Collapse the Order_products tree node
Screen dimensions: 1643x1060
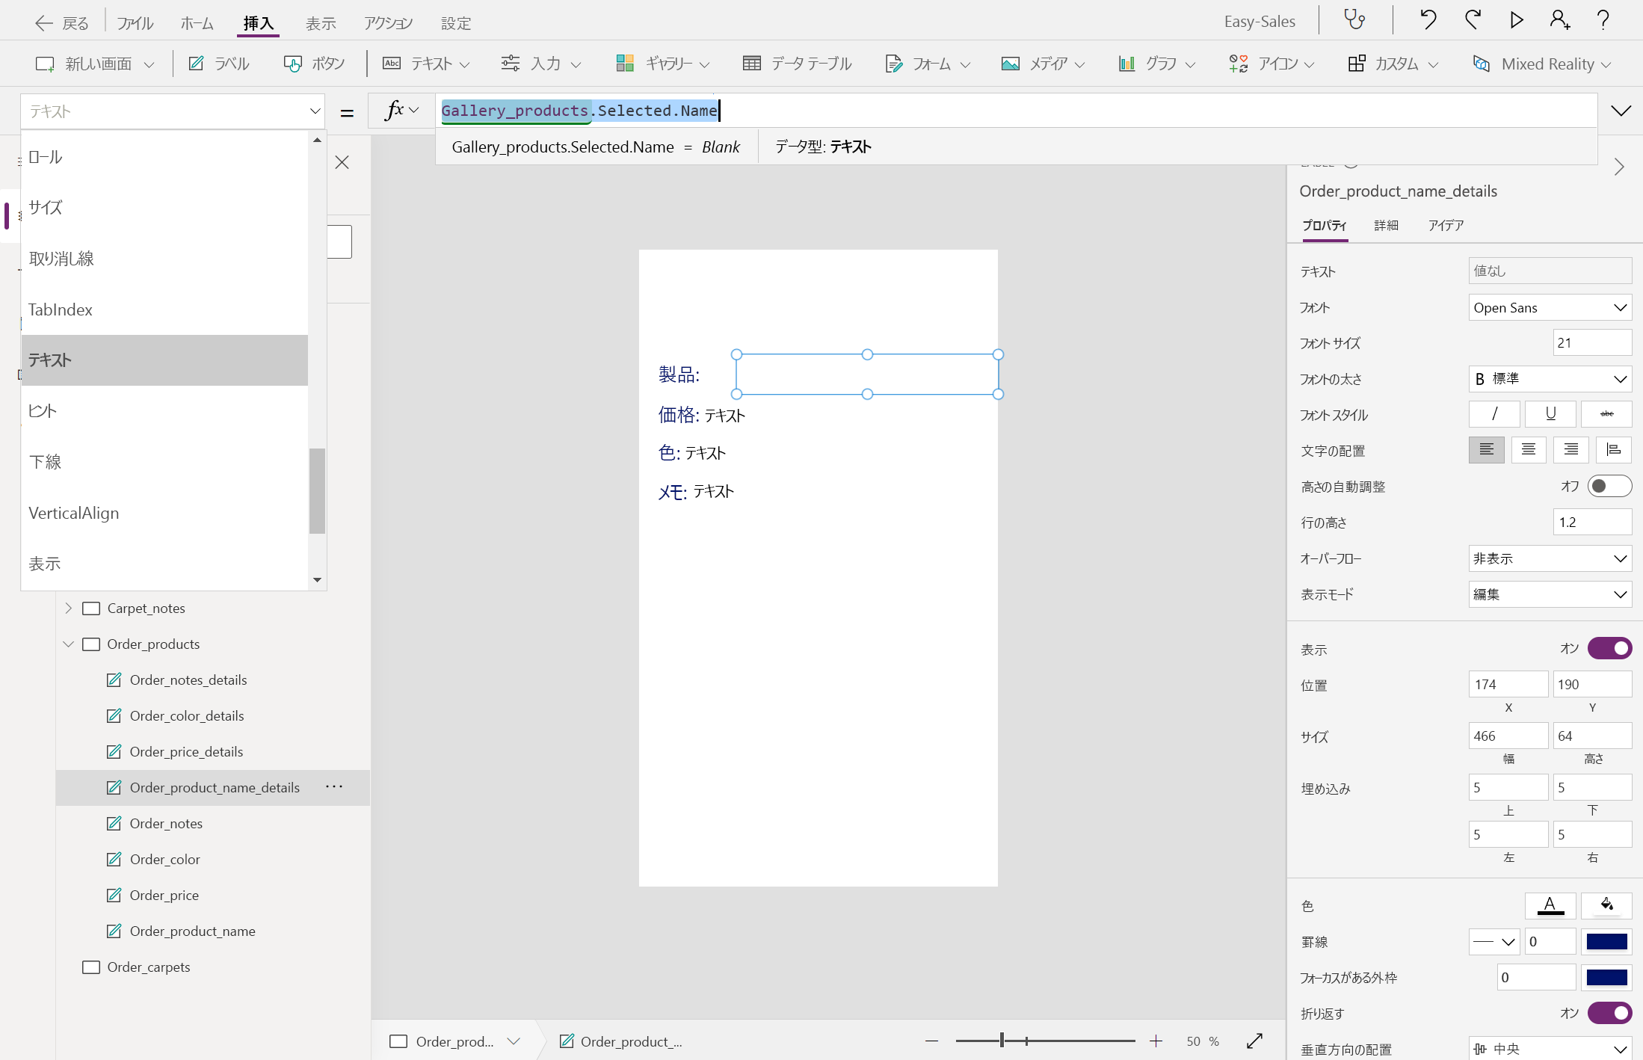coord(68,644)
